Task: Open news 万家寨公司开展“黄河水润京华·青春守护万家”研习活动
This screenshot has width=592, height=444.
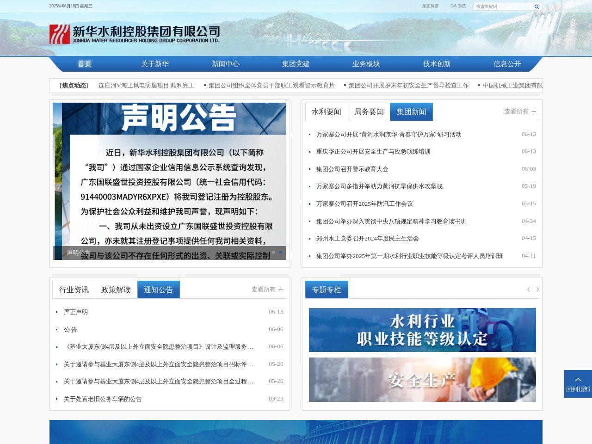Action: pyautogui.click(x=389, y=135)
